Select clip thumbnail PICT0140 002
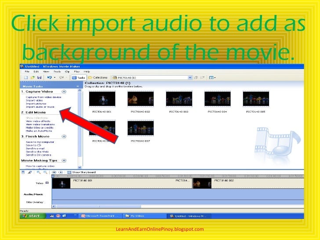Screen dimensions: 320x240 pyautogui.click(x=140, y=99)
